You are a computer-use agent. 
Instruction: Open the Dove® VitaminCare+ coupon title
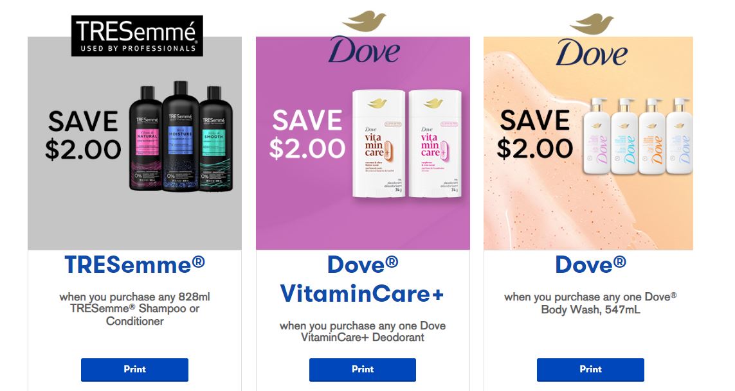click(362, 279)
